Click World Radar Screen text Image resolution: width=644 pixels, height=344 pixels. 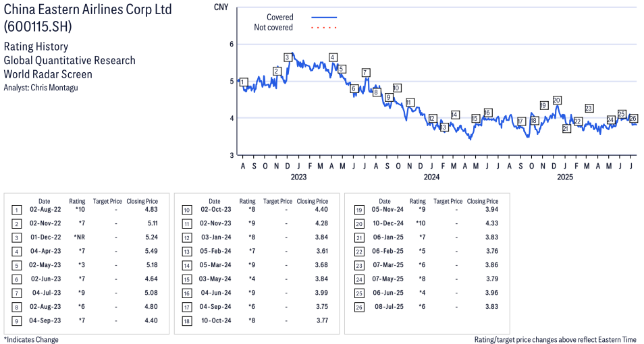pos(48,74)
